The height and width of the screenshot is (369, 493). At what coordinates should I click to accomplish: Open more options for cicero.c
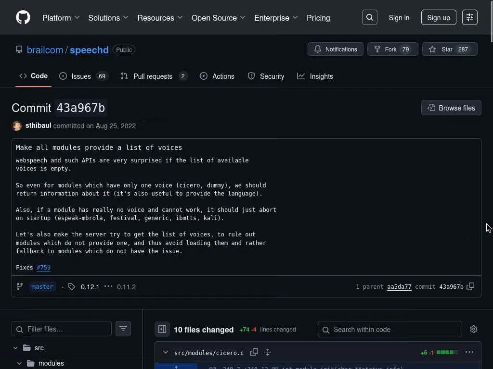(469, 352)
